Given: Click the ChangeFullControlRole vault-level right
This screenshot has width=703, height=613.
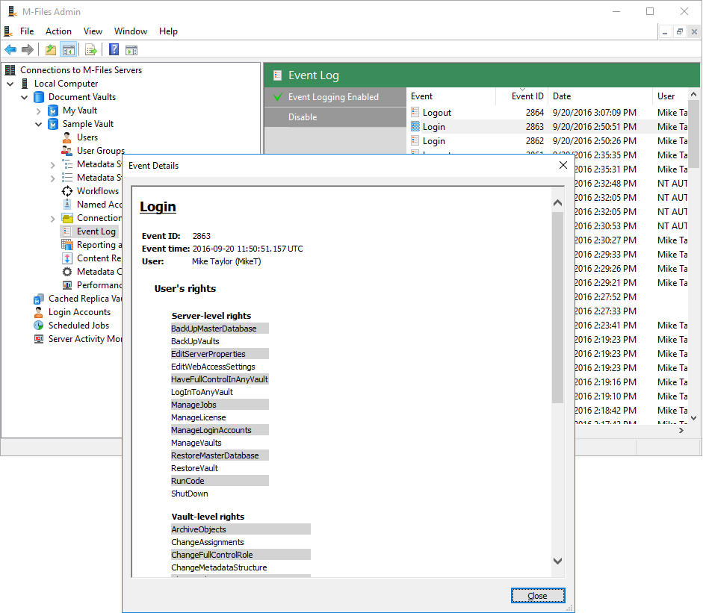Looking at the screenshot, I should [241, 555].
